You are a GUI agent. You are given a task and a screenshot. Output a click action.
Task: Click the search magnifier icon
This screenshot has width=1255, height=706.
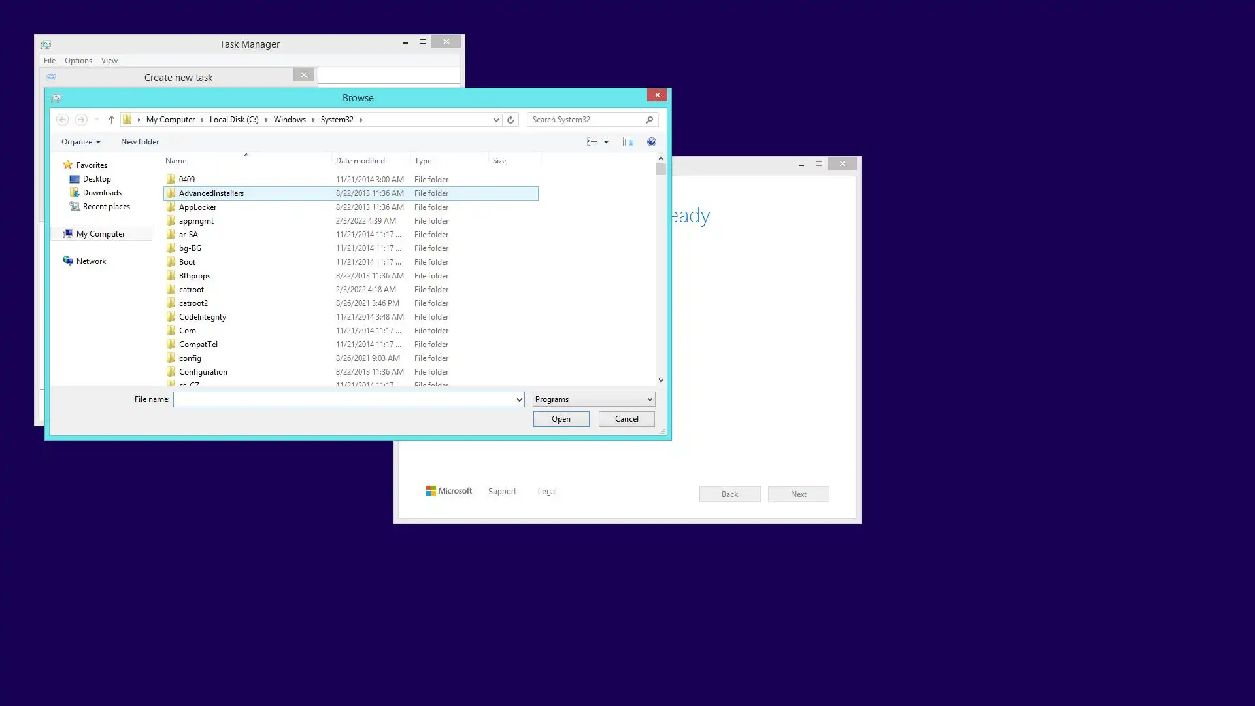(649, 120)
